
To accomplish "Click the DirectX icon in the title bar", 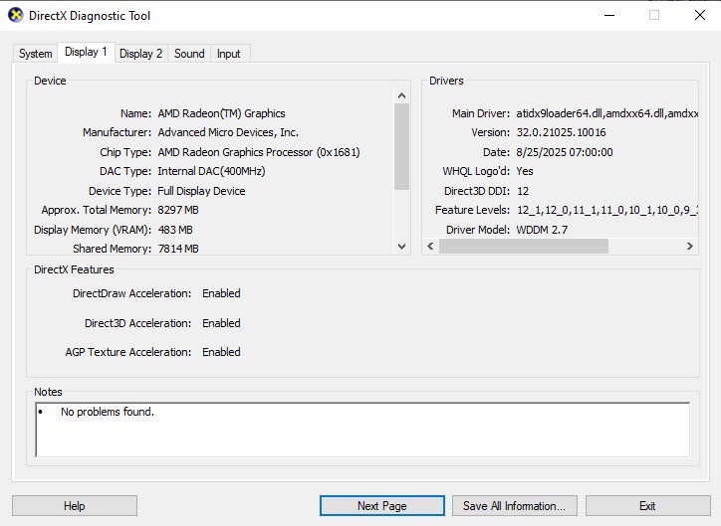I will 14,16.
